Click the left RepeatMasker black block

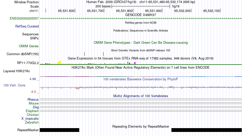point(59,130)
